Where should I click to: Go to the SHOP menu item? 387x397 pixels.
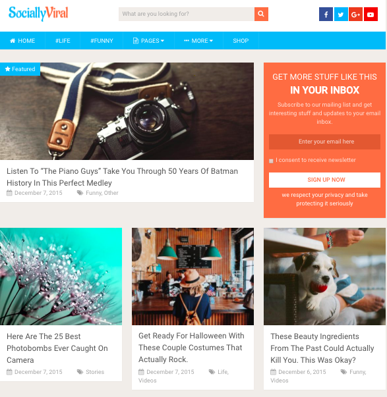point(241,41)
